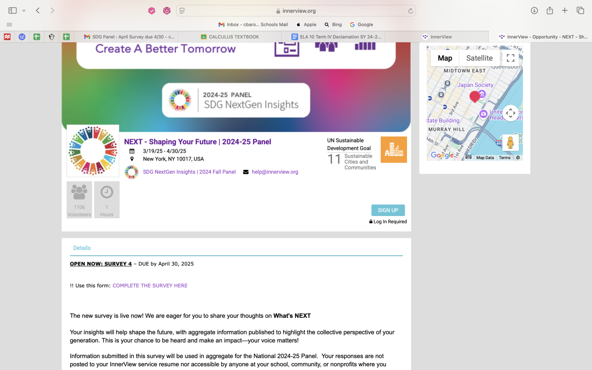Viewport: 592px width, 370px height.
Task: Toggle the Safari sidebar
Action: [x=12, y=11]
